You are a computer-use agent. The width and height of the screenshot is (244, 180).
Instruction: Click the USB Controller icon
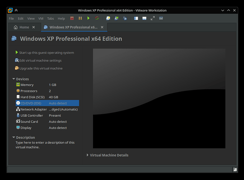coord(18,115)
